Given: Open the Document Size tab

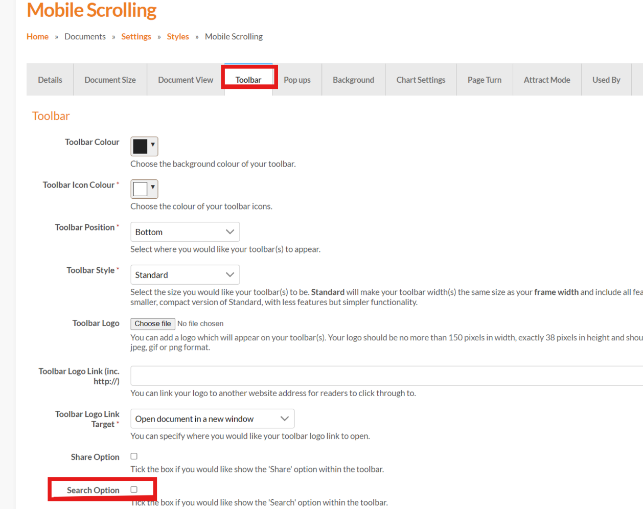Looking at the screenshot, I should 110,80.
